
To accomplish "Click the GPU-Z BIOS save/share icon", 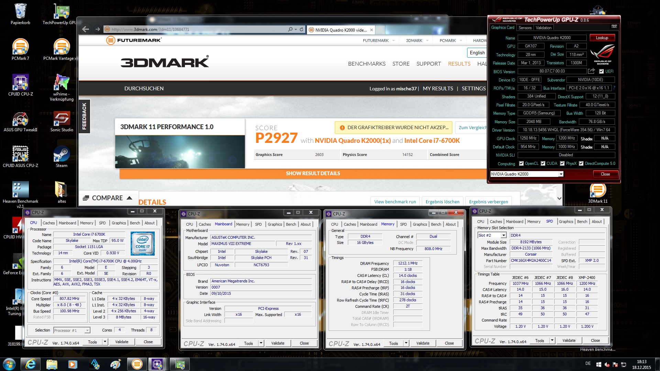I will tap(591, 71).
